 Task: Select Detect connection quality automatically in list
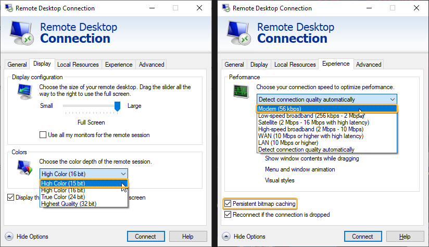point(327,150)
